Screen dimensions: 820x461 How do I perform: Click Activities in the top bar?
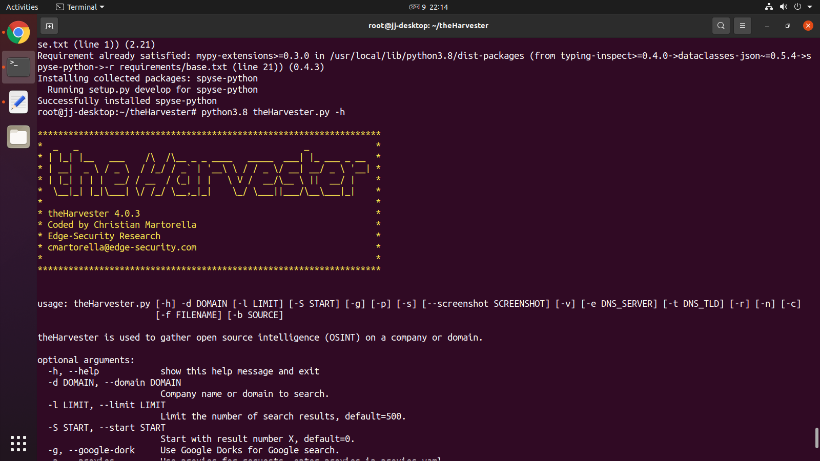[x=22, y=7]
